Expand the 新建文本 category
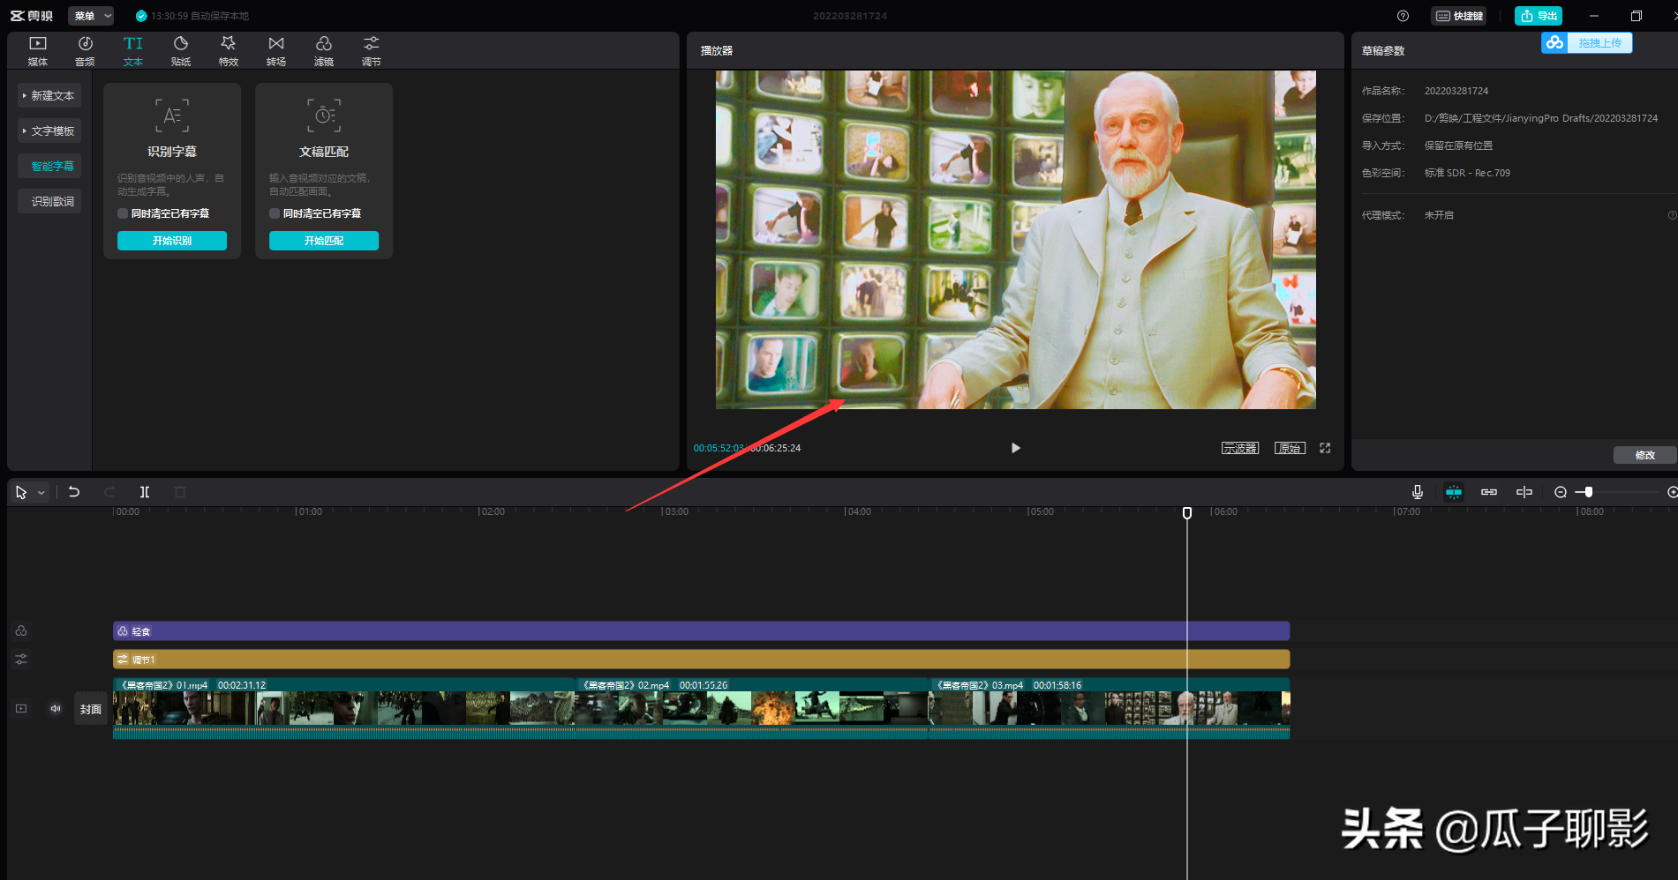This screenshot has height=880, width=1678. tap(49, 95)
